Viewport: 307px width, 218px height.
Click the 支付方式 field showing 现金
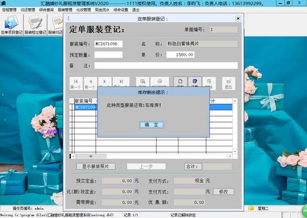tap(189, 181)
